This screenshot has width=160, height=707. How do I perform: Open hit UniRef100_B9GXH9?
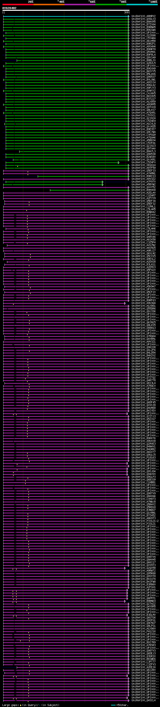[x=143, y=69]
